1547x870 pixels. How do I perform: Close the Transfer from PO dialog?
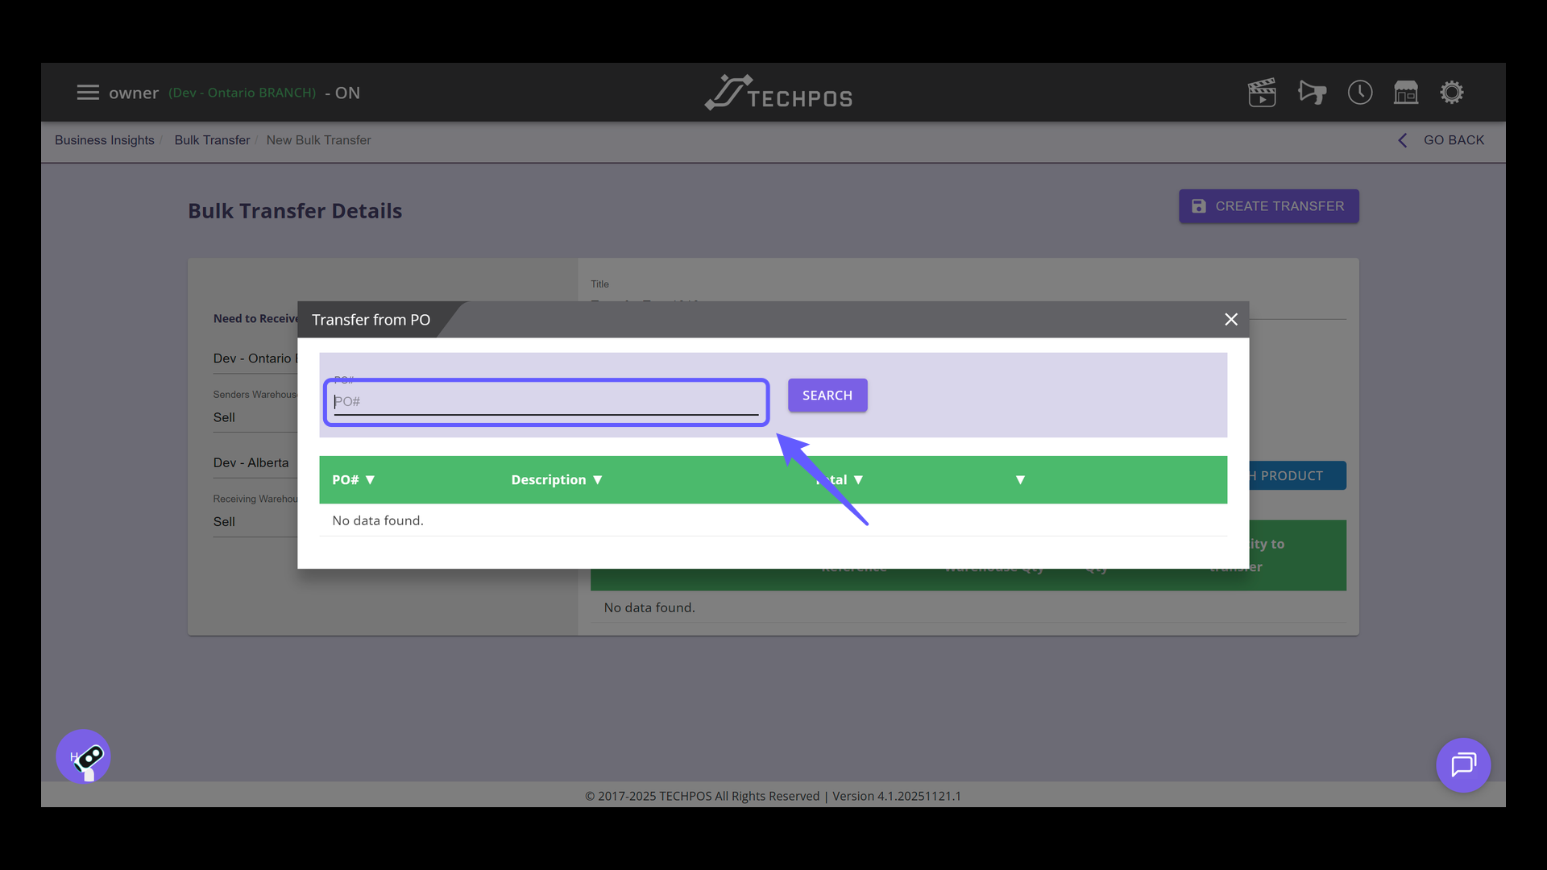[x=1231, y=320]
